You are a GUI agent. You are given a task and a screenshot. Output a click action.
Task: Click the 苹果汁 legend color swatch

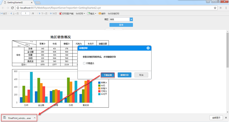click(x=99, y=83)
